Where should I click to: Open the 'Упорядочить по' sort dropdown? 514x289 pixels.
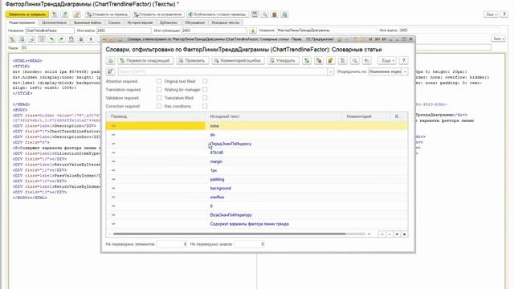pos(405,71)
